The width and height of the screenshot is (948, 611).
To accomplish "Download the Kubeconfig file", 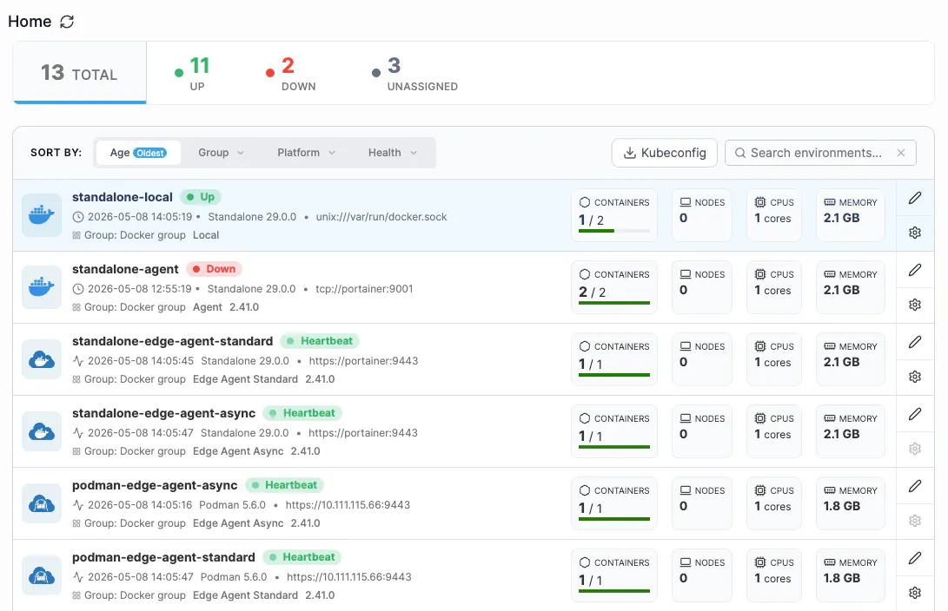I will pos(665,153).
